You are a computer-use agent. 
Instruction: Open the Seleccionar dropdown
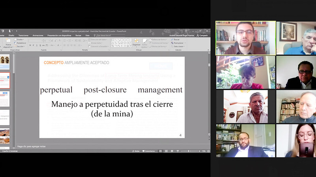pos(178,46)
